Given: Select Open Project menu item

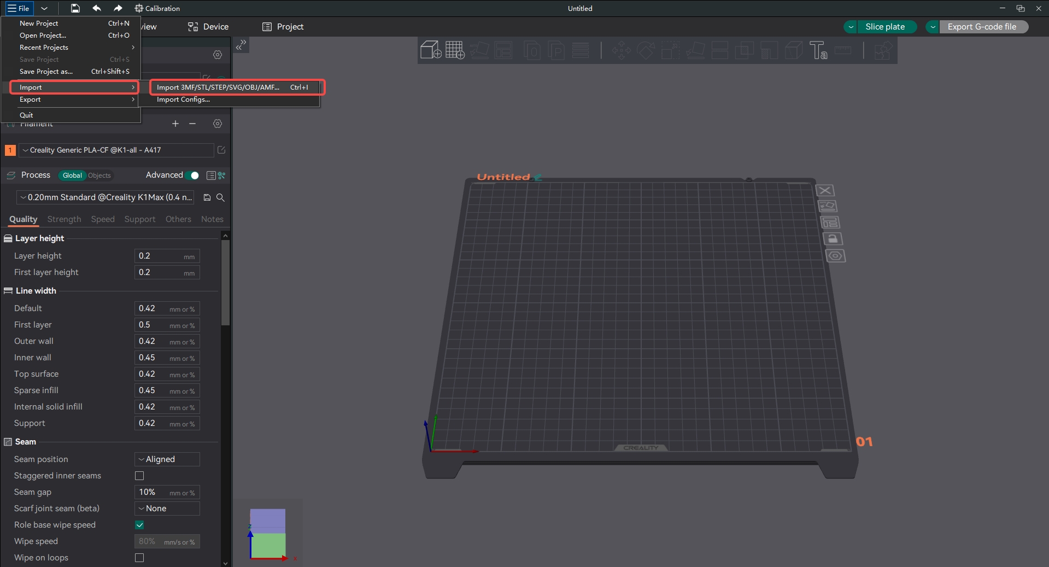Looking at the screenshot, I should [x=71, y=36].
